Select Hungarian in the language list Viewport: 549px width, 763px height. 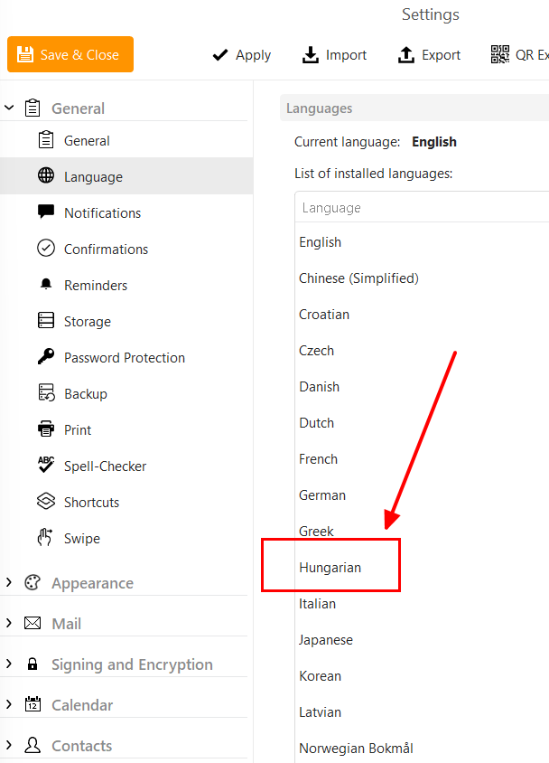click(330, 568)
